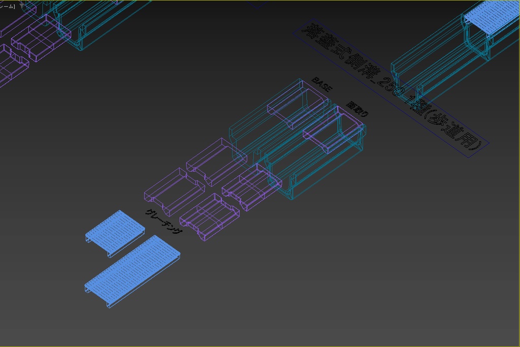Select the 面取り text label in the viewport
Screen dimensions: 520x347
tap(357, 109)
